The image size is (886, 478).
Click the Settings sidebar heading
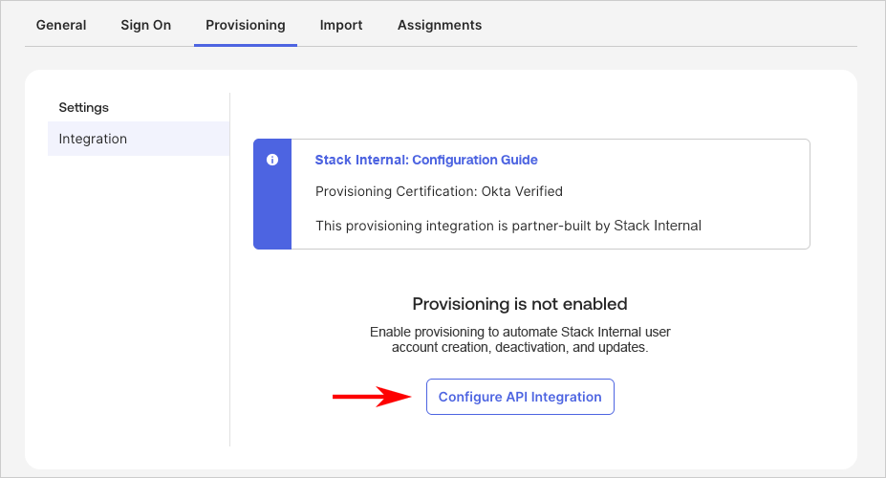click(x=84, y=107)
